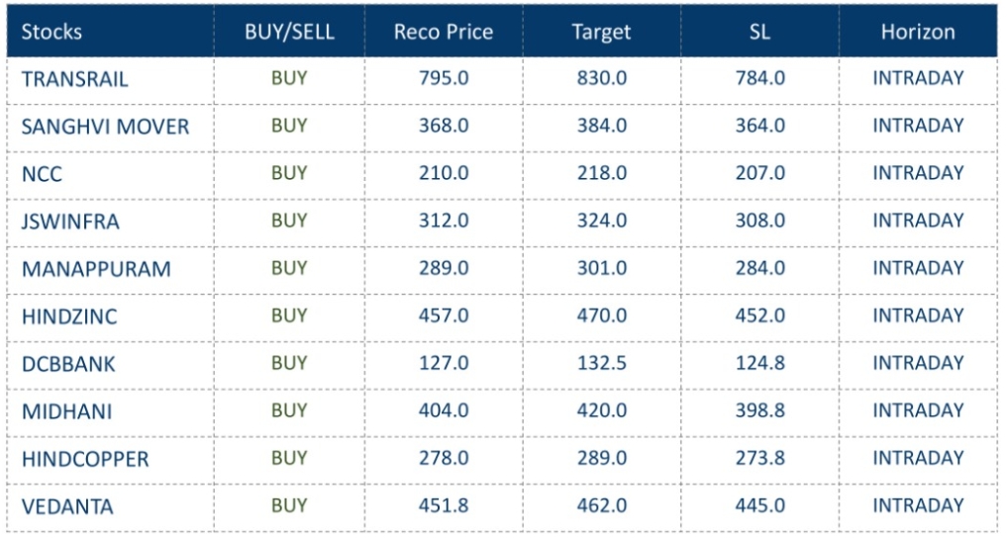The image size is (1007, 539).
Task: Select the NCC stock name
Action: (x=42, y=174)
